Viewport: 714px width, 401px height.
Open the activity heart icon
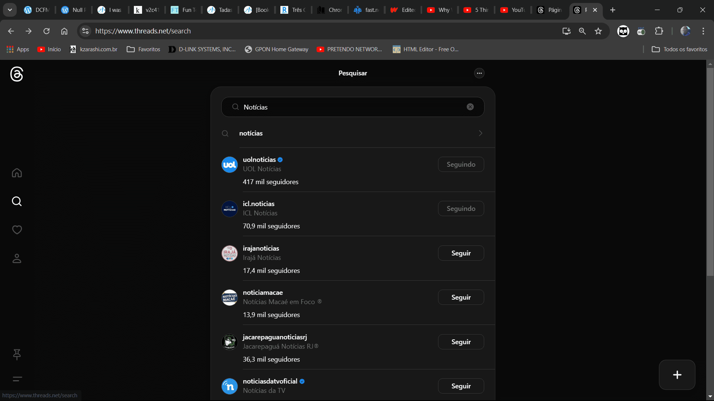tap(17, 230)
